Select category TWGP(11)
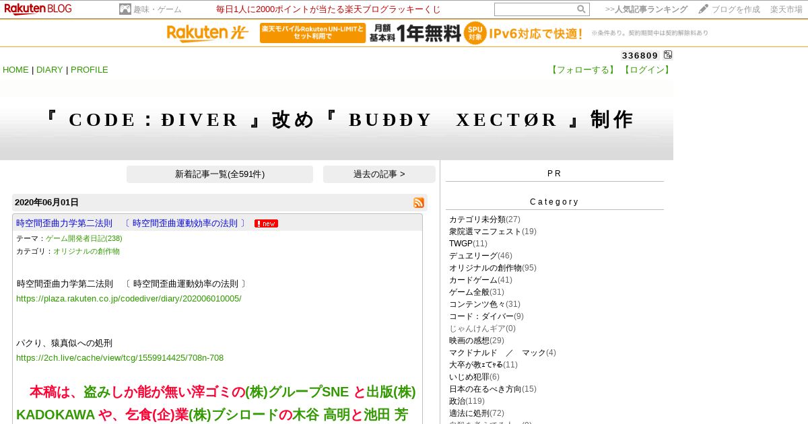Image resolution: width=808 pixels, height=424 pixels. [x=468, y=244]
